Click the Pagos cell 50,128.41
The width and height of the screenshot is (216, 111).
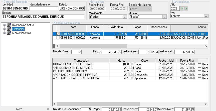137,38
